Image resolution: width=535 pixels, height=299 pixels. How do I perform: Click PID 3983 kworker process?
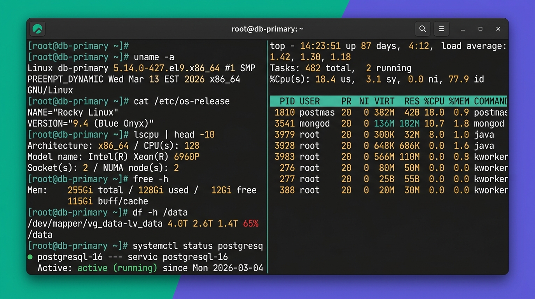[x=285, y=157]
